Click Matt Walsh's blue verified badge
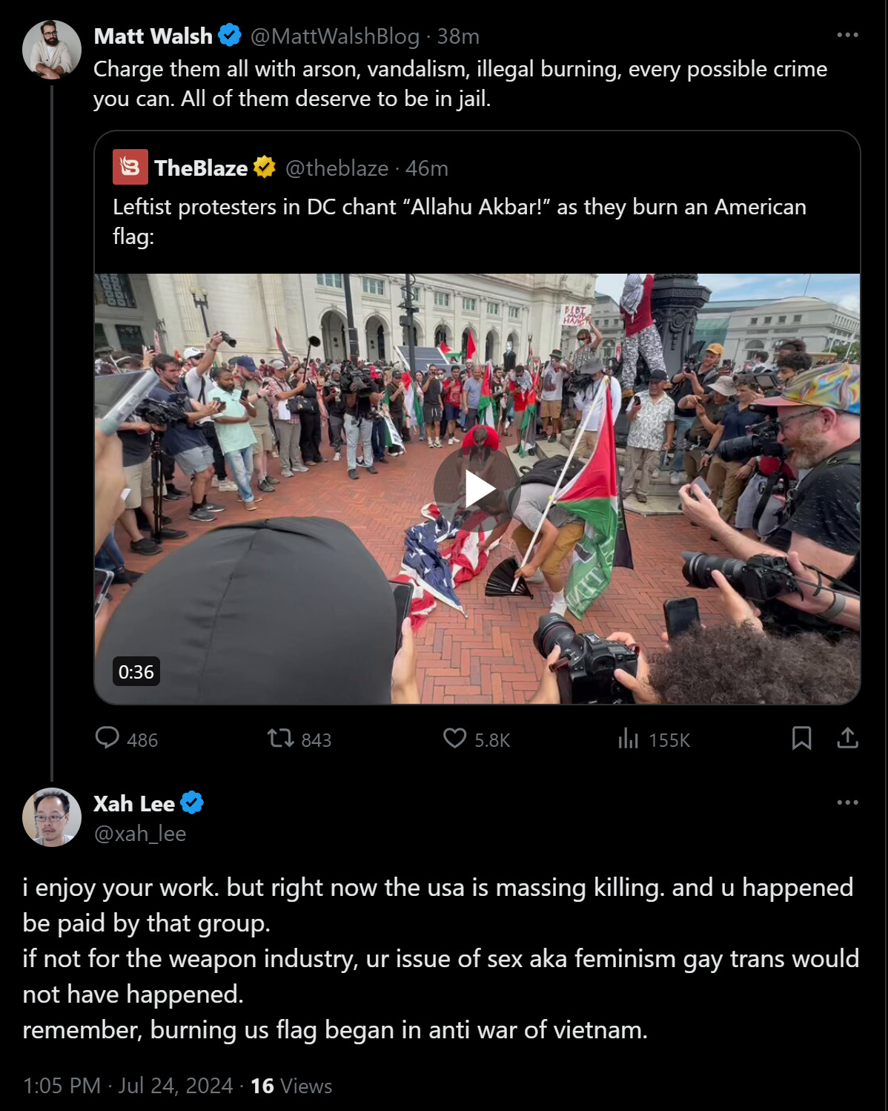This screenshot has height=1111, width=888. (x=230, y=35)
